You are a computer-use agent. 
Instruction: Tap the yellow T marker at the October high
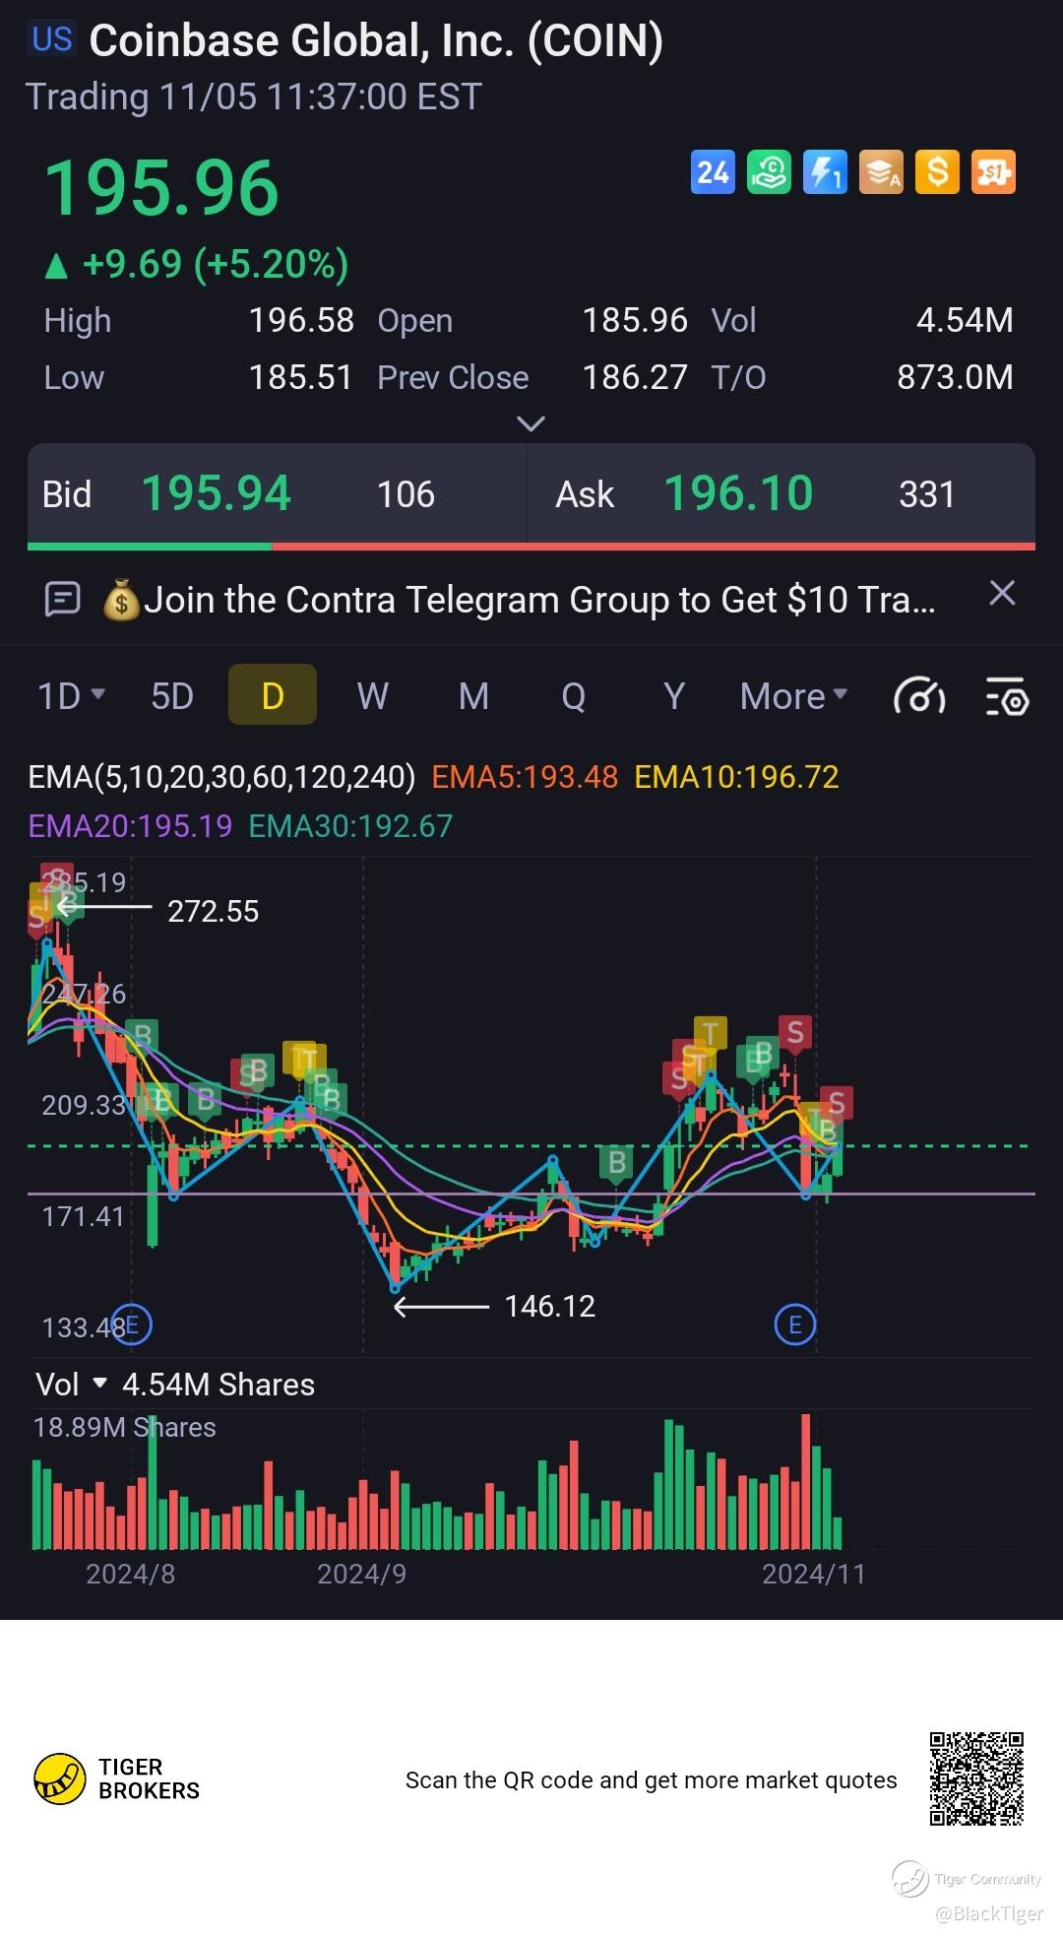710,1034
